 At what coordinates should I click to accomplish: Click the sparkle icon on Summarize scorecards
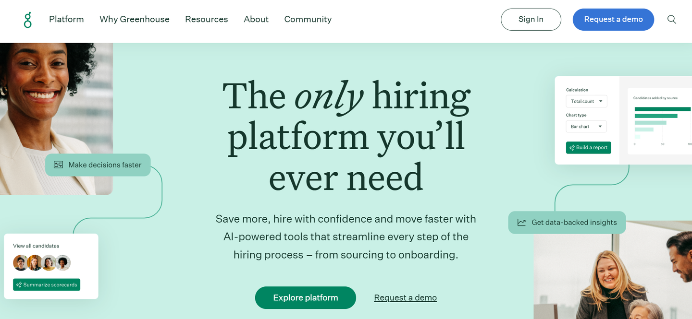19,285
